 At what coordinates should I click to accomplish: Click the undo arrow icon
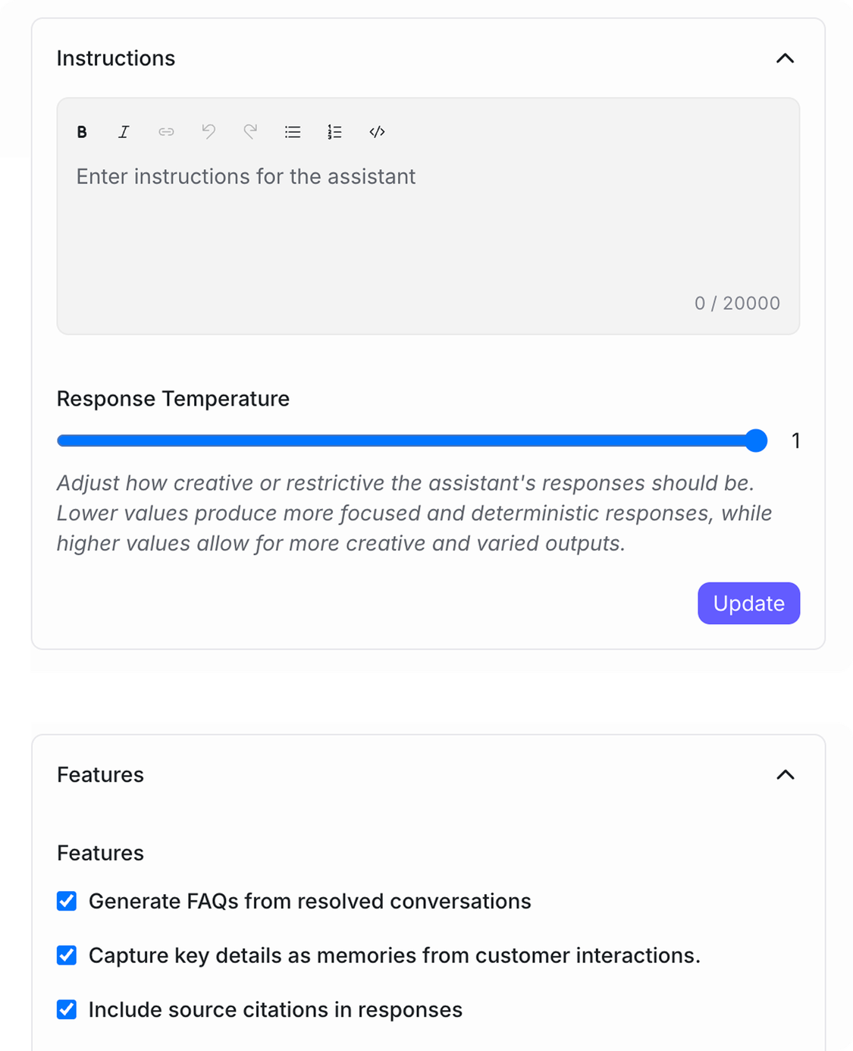point(209,132)
